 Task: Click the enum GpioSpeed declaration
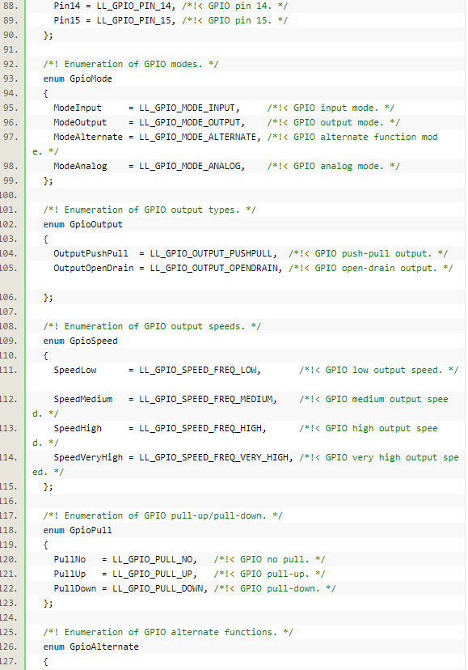[x=80, y=341]
